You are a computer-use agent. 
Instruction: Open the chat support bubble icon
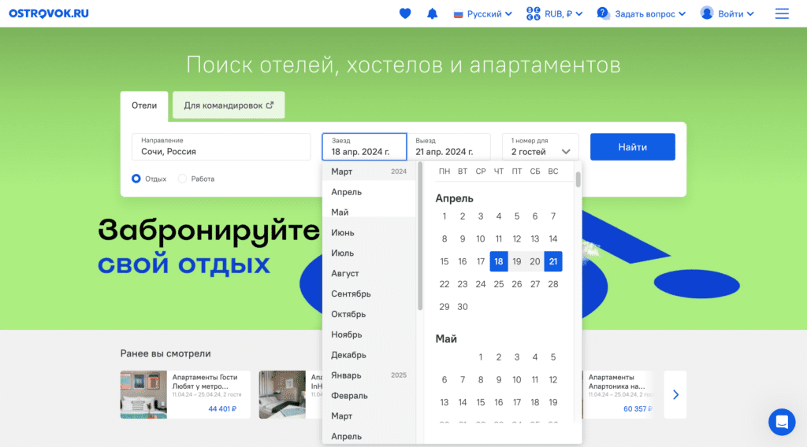[x=782, y=422]
